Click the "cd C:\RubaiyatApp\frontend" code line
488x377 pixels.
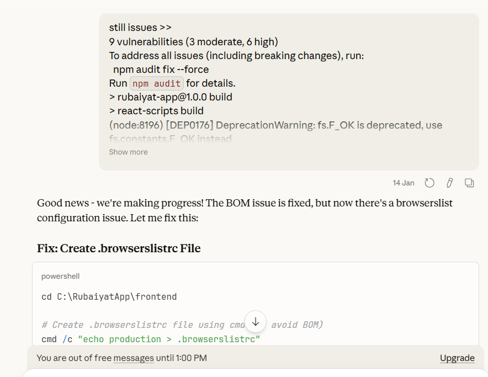[x=109, y=297]
